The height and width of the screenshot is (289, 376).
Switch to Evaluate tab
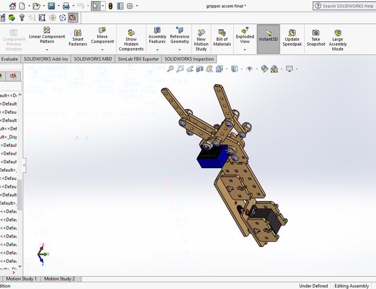[10, 59]
